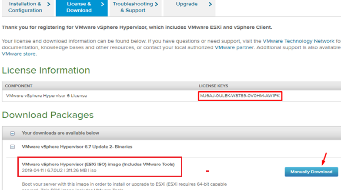
Task: Click the License Information heading
Action: (x=46, y=70)
